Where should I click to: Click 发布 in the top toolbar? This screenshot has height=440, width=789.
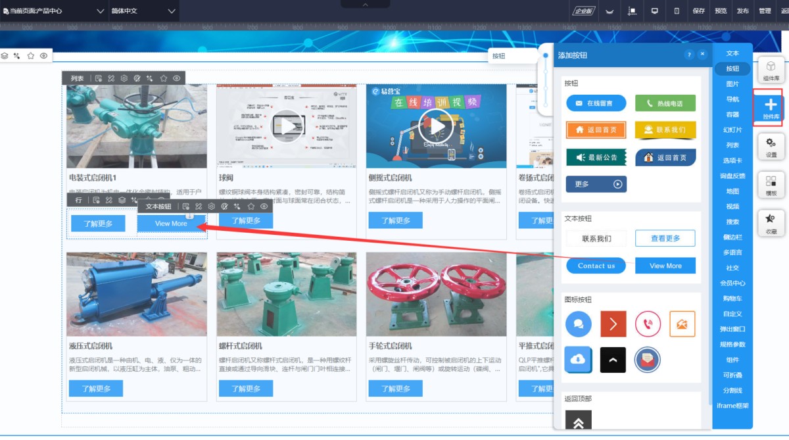coord(742,11)
